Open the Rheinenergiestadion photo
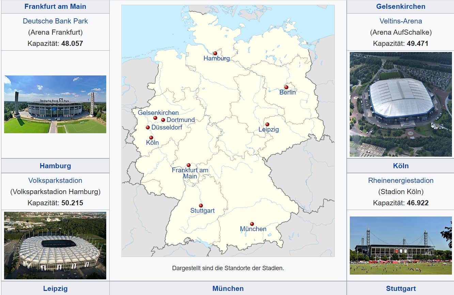Screen dimensions: 454x295 [401, 246]
